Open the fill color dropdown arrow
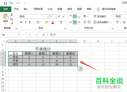This screenshot has height=92, width=127. click(50, 22)
